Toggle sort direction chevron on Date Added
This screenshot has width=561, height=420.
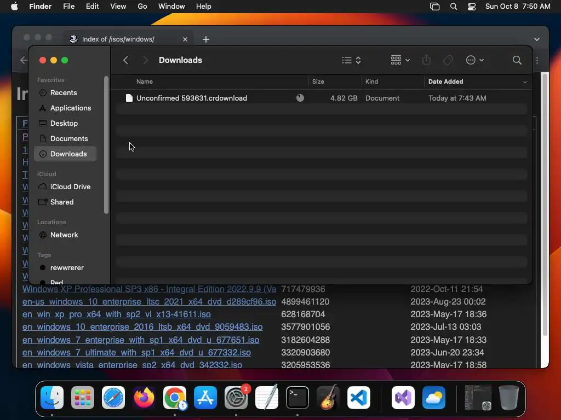[x=525, y=82]
